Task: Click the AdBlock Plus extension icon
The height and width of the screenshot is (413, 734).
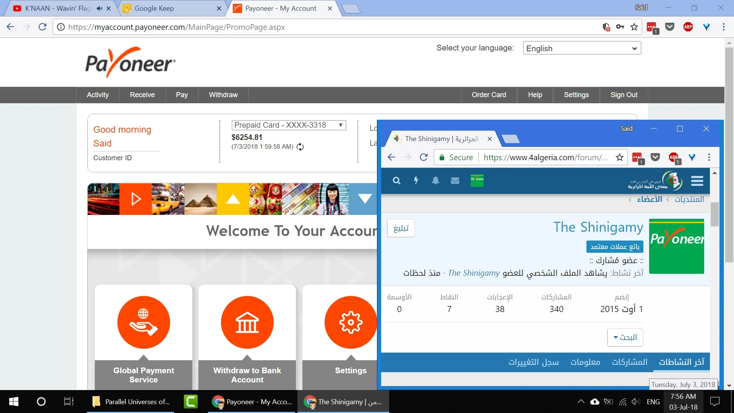Action: point(688,27)
